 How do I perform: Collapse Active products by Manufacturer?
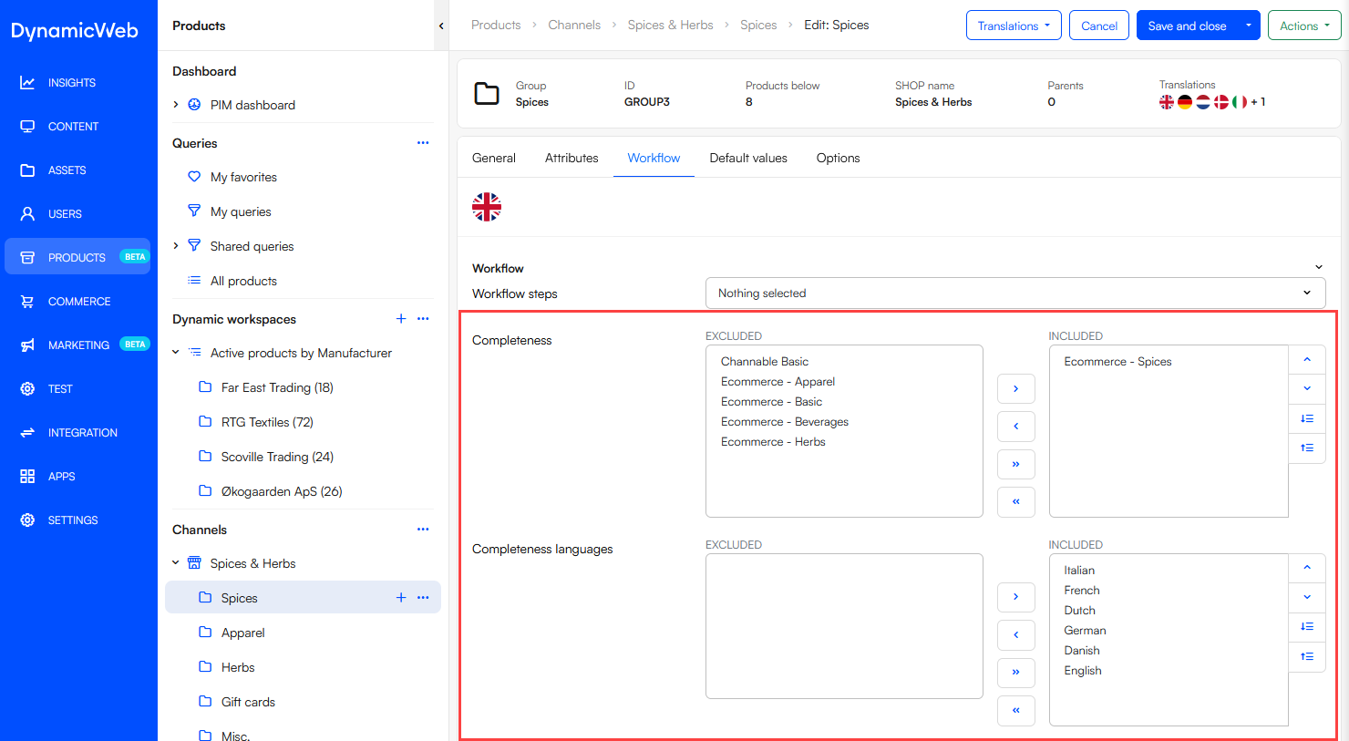pos(176,353)
